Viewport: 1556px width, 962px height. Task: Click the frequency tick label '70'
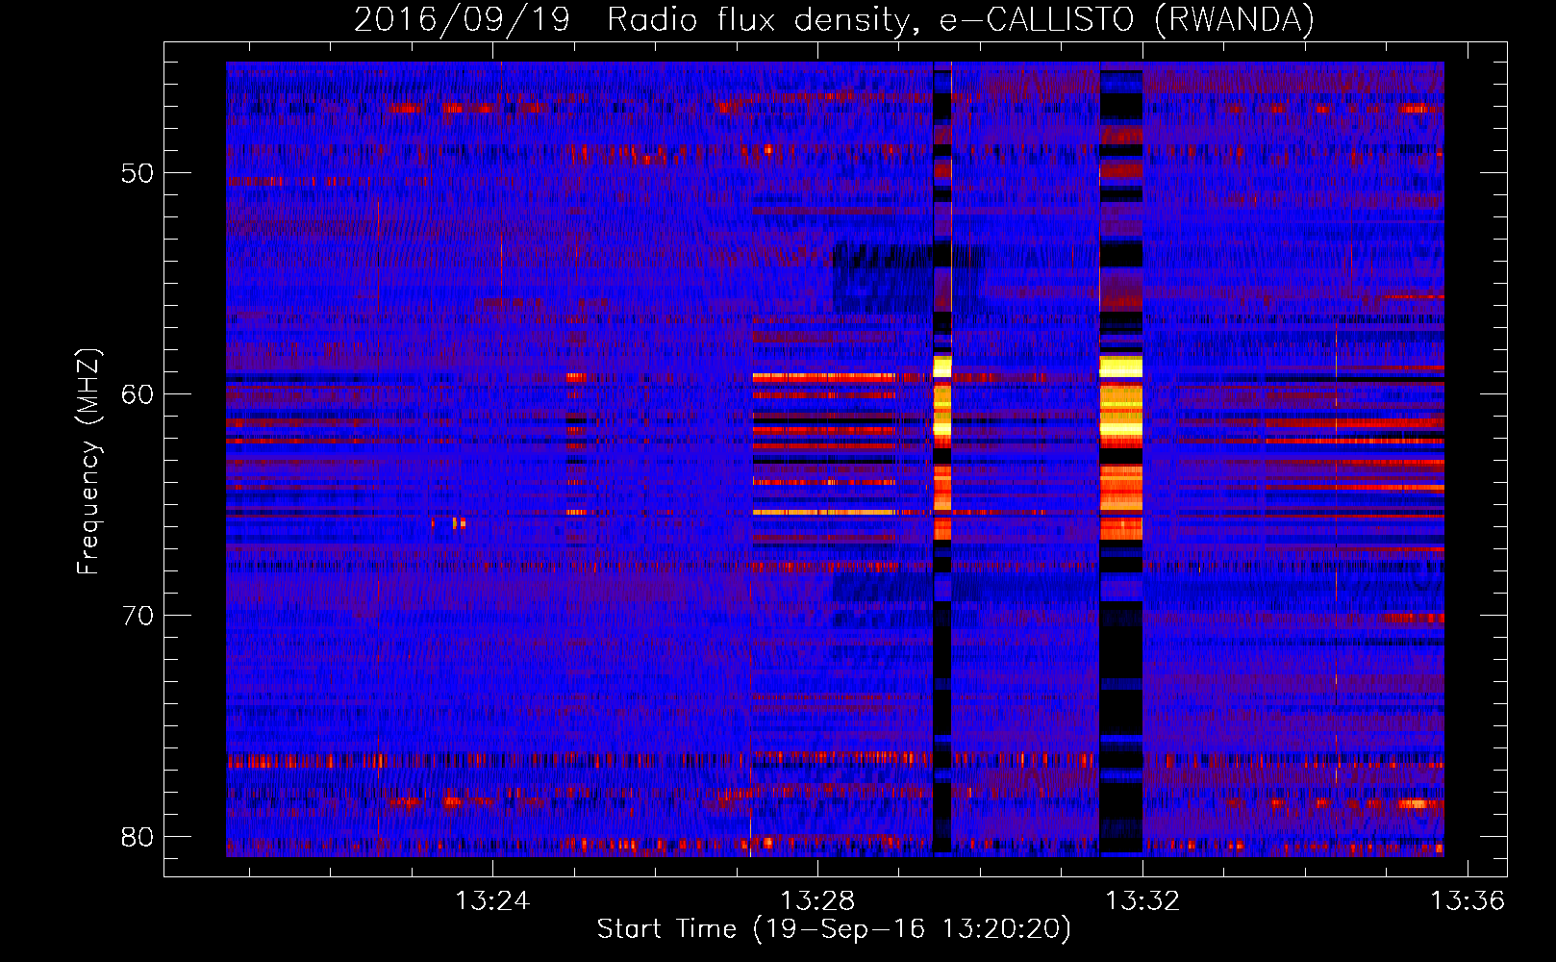[x=138, y=616]
